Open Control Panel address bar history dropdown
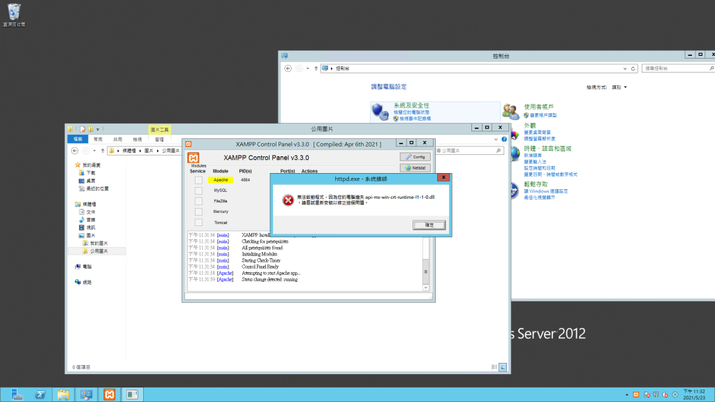The width and height of the screenshot is (715, 402). click(x=625, y=68)
